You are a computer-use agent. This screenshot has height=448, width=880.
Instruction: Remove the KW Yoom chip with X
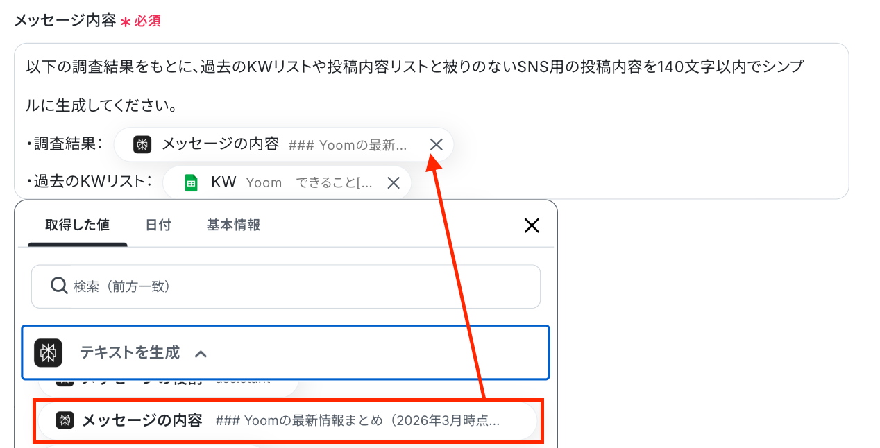tap(394, 183)
